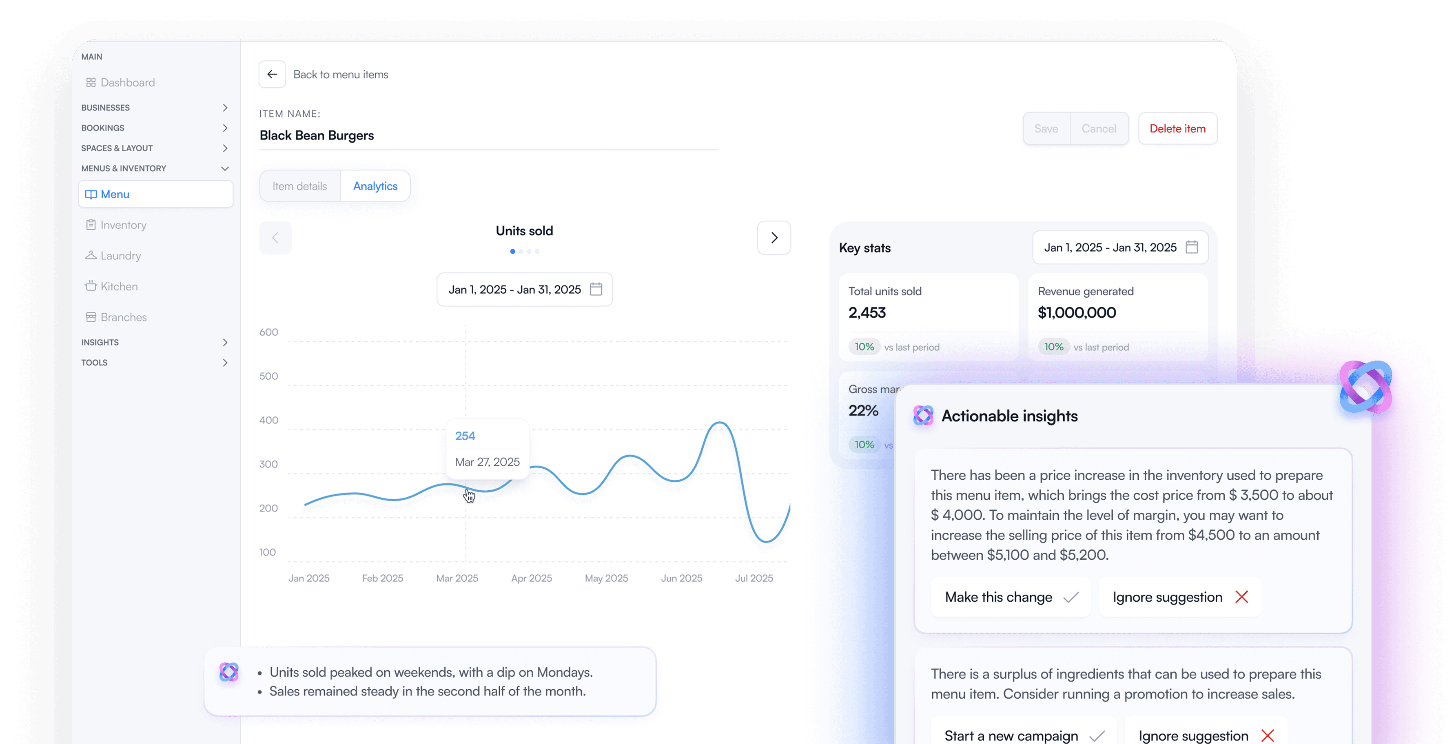Select the first chart pagination dot
This screenshot has width=1454, height=744.
tap(512, 252)
